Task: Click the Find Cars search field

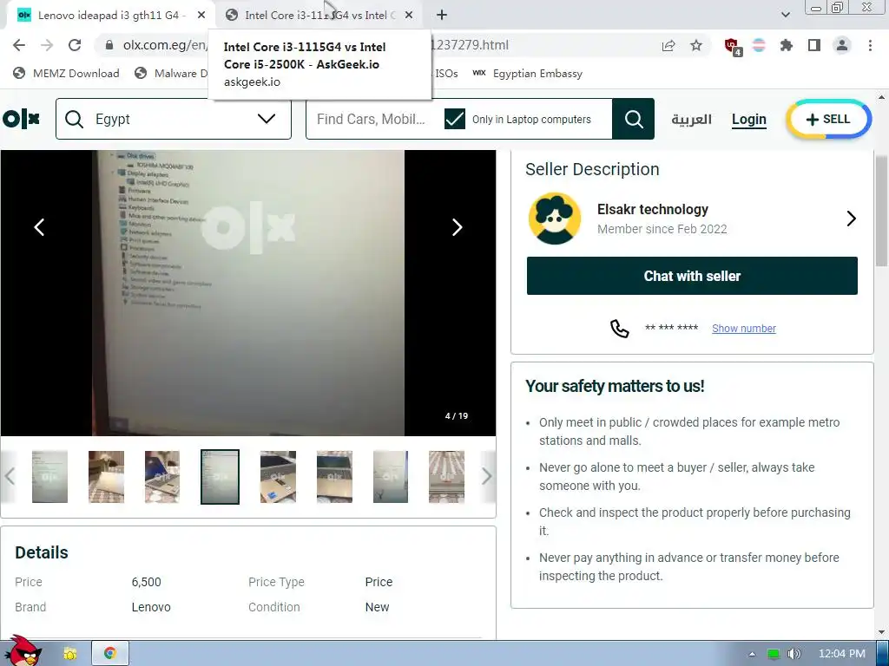Action: point(371,119)
